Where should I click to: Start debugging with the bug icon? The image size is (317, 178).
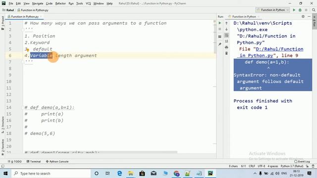300,10
